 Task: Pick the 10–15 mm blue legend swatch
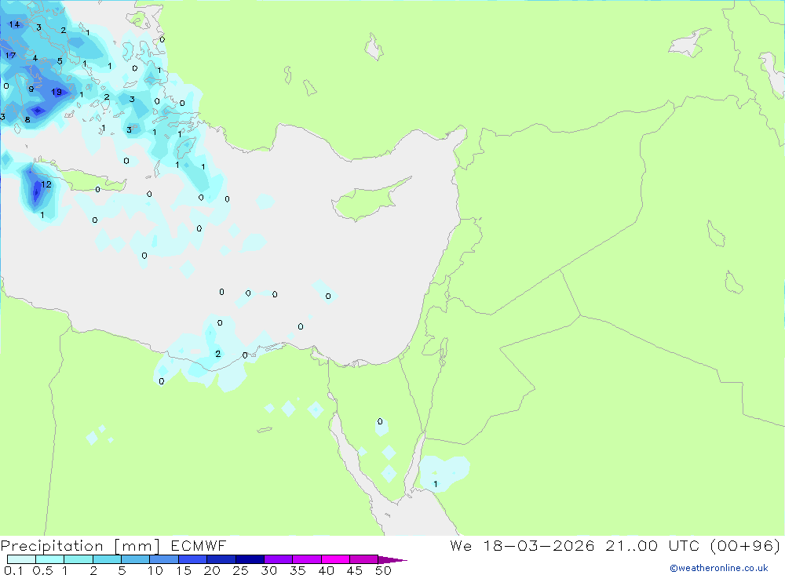[x=164, y=559]
